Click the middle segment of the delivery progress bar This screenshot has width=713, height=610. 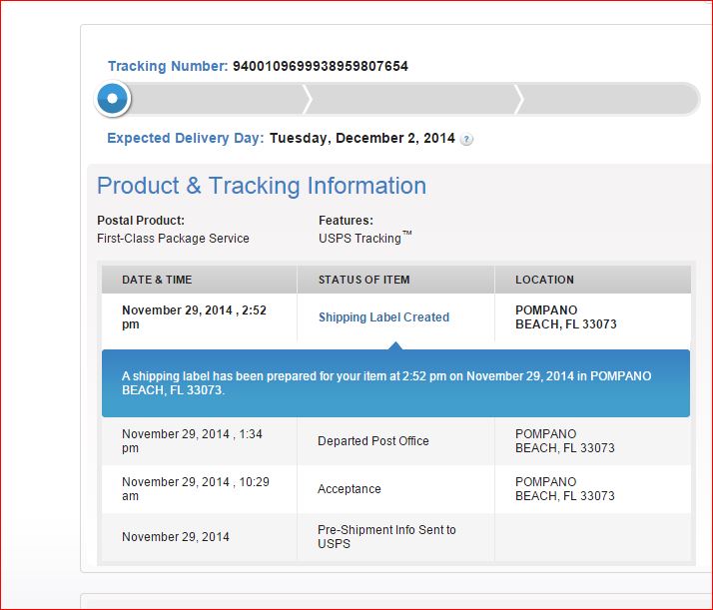[411, 99]
